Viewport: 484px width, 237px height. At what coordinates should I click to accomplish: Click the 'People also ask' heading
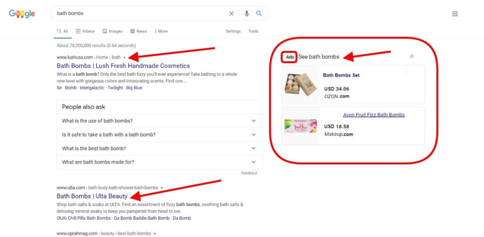[84, 107]
